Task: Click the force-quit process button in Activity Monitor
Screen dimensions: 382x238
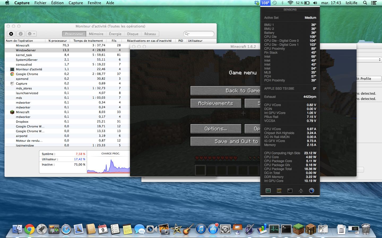Action: (11, 34)
